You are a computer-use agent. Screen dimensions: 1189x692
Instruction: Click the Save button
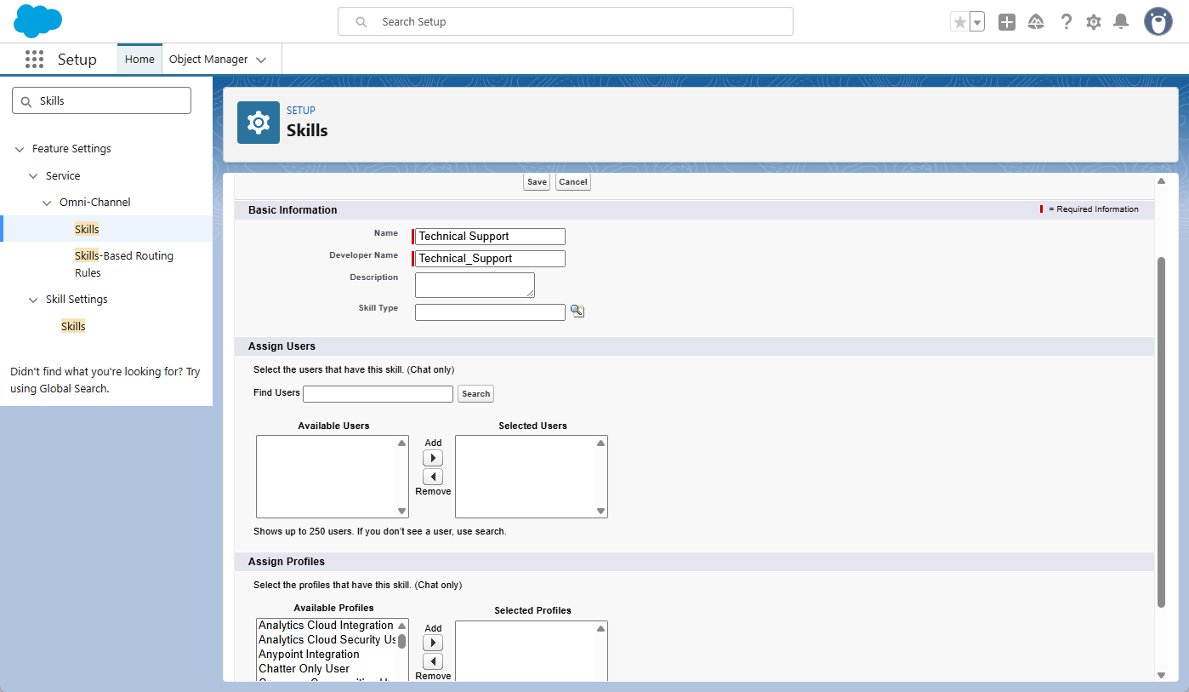[537, 182]
